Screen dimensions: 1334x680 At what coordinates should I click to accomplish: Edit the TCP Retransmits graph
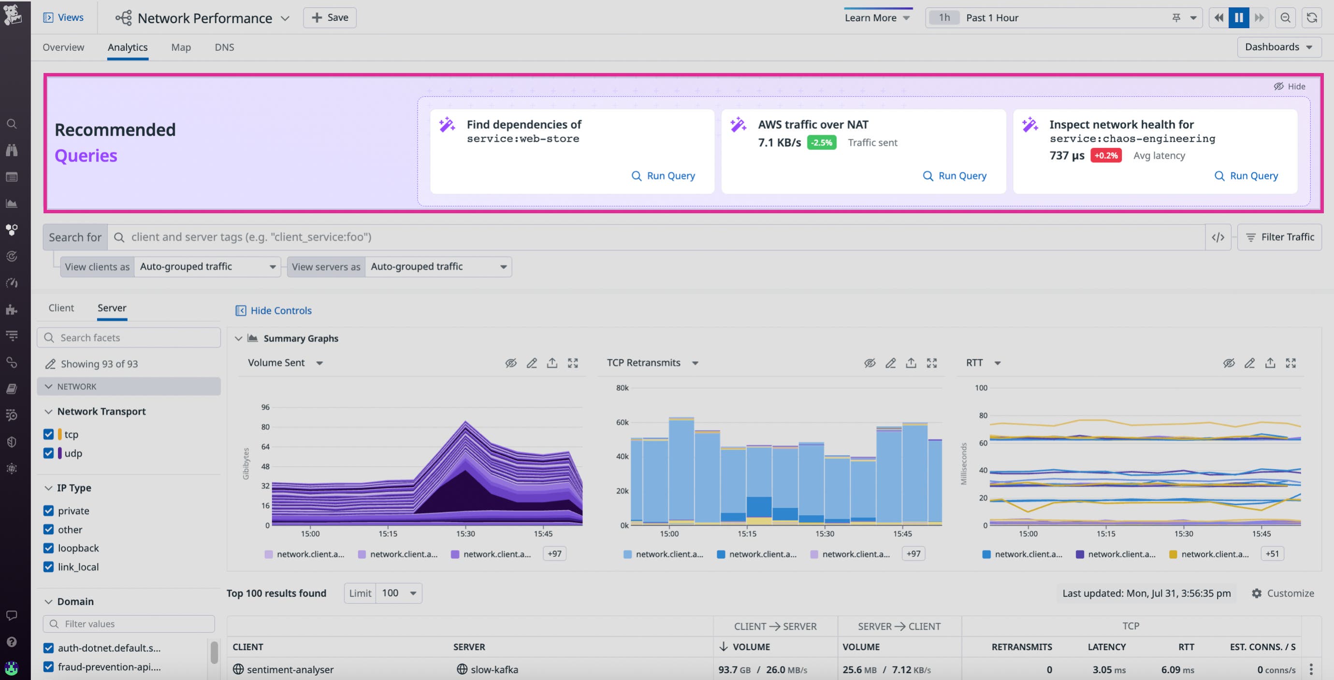pyautogui.click(x=890, y=363)
